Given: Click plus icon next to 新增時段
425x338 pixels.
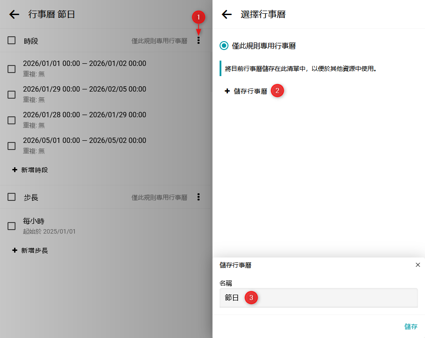Looking at the screenshot, I should 15,170.
